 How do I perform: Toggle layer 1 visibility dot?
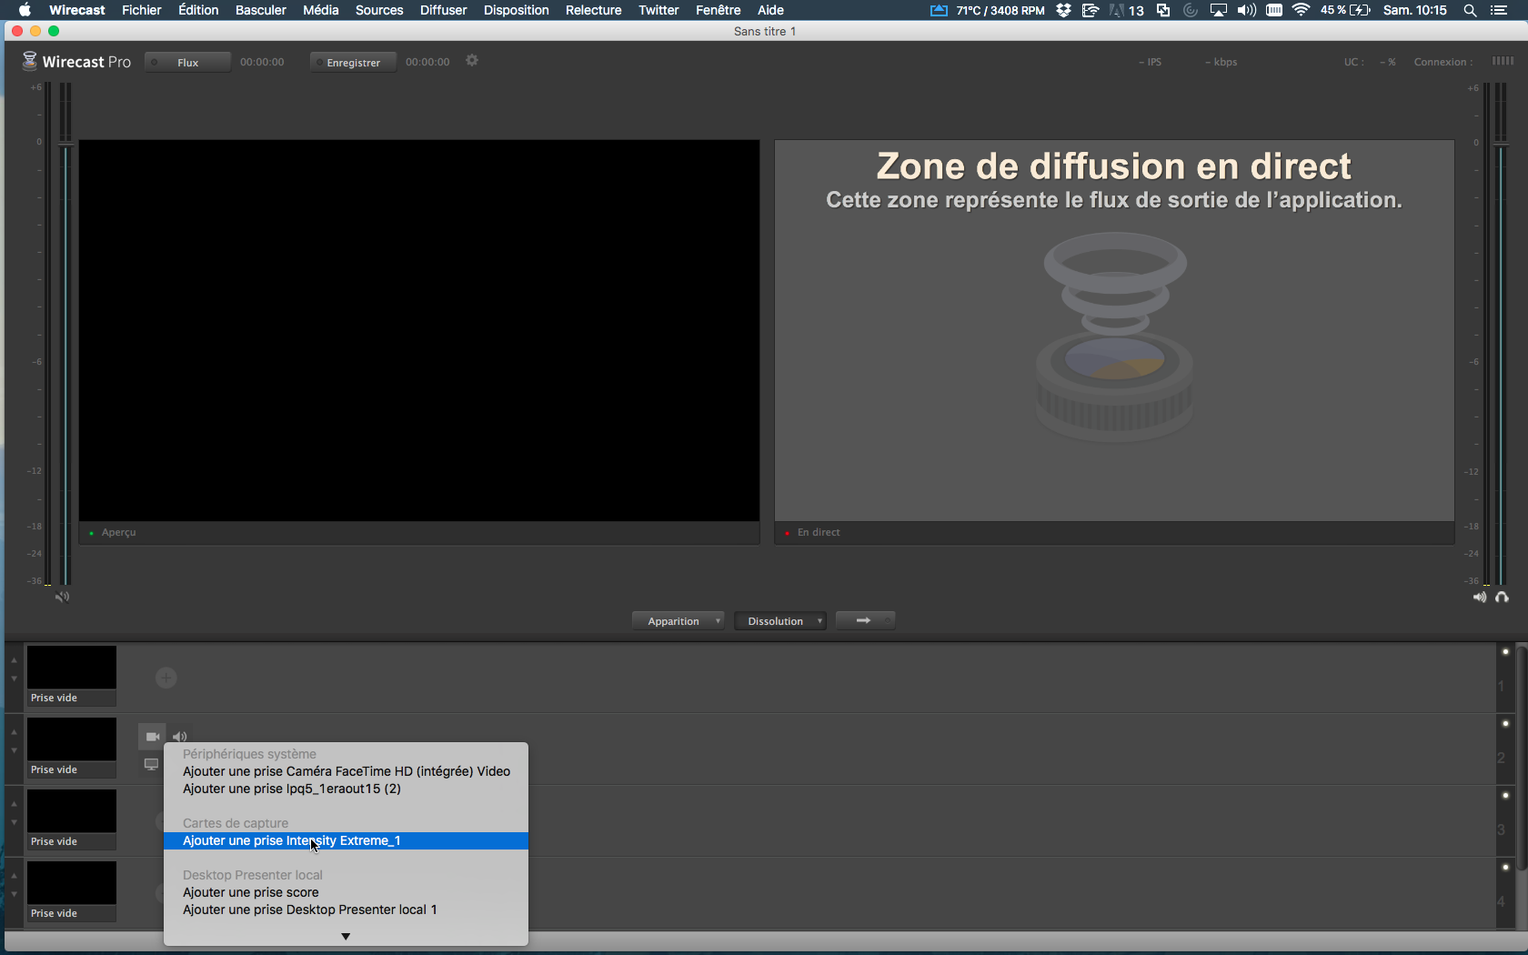pyautogui.click(x=1505, y=652)
